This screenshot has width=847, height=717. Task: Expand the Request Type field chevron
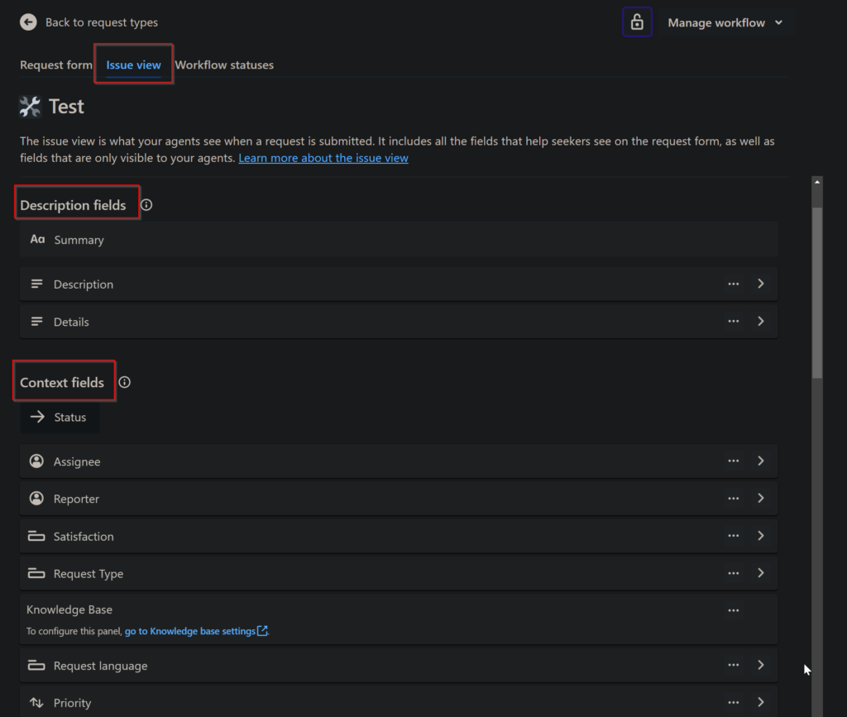[x=761, y=573]
